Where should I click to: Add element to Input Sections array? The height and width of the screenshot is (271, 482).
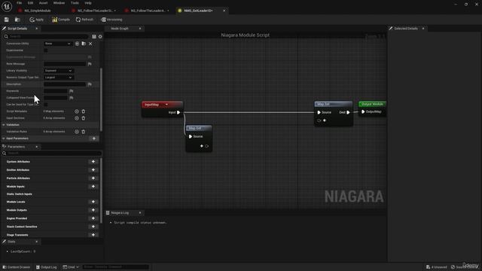77,118
